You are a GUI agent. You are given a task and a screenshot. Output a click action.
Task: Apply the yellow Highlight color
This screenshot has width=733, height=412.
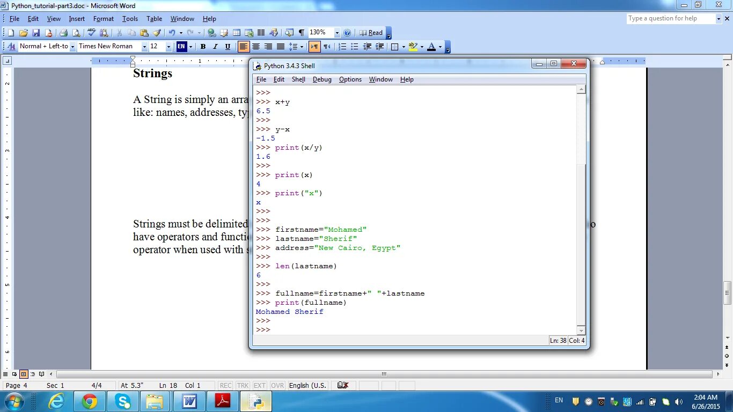[413, 47]
